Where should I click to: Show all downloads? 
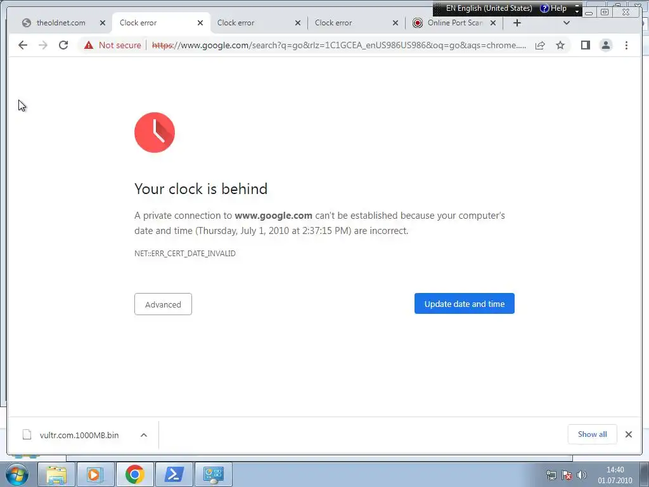593,434
